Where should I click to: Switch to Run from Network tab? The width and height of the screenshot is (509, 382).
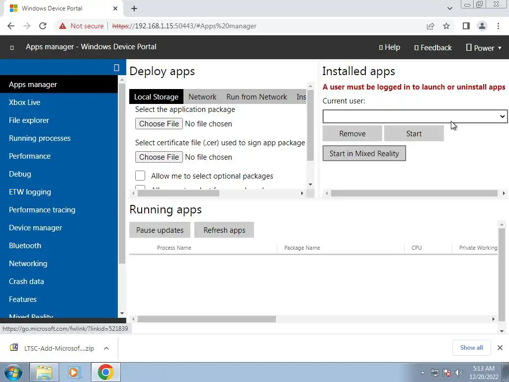(256, 97)
